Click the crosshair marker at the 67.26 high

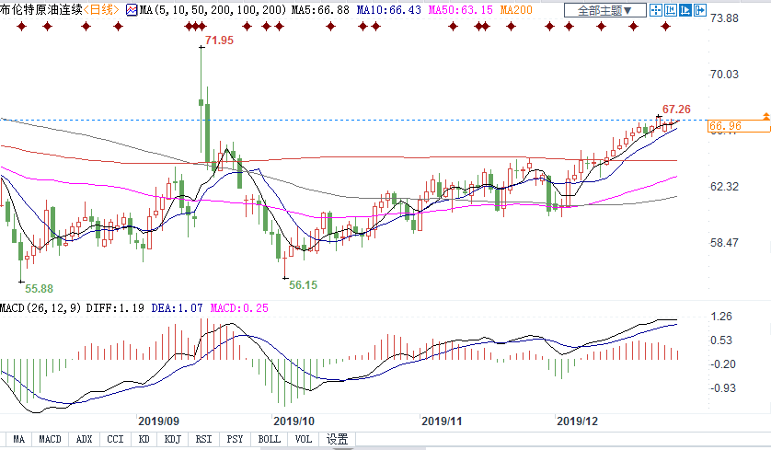point(659,118)
